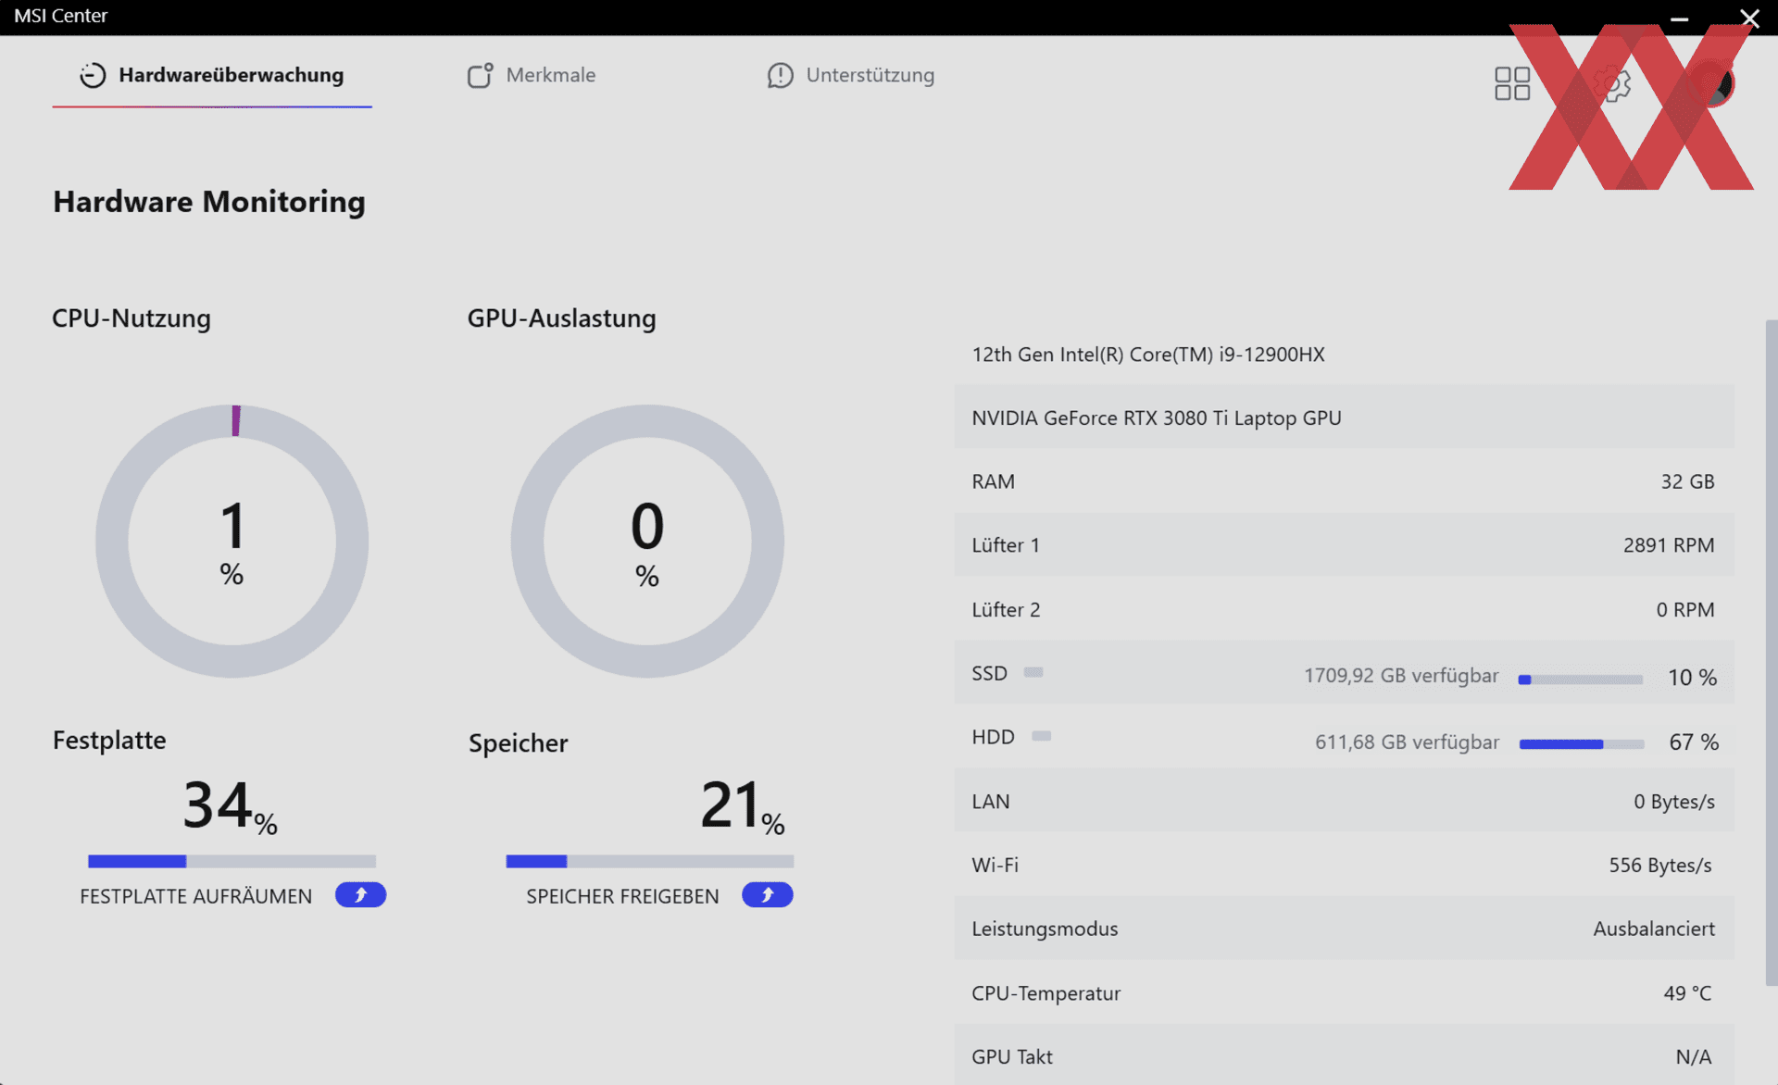Click the GPU-Auslastung circular gauge

[x=647, y=542]
